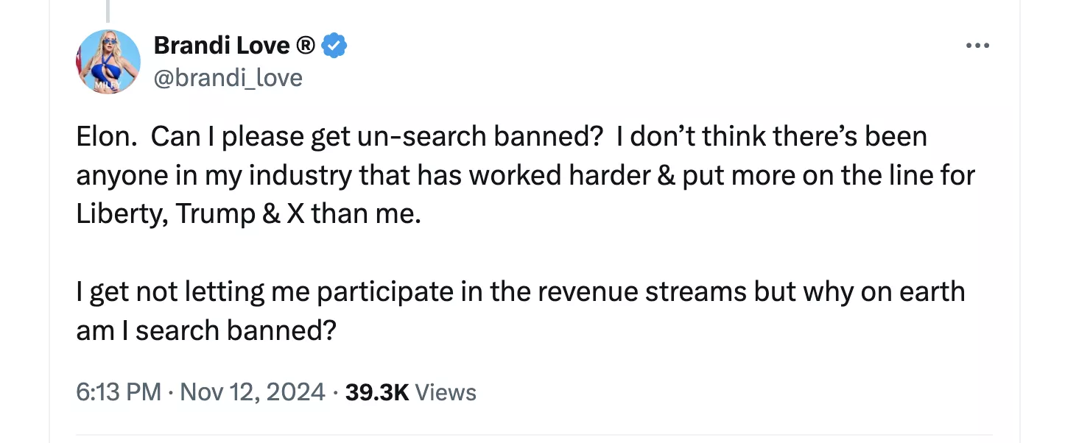Click "Liberty, Trump & X than me." line
Image resolution: width=1065 pixels, height=443 pixels.
coord(248,213)
